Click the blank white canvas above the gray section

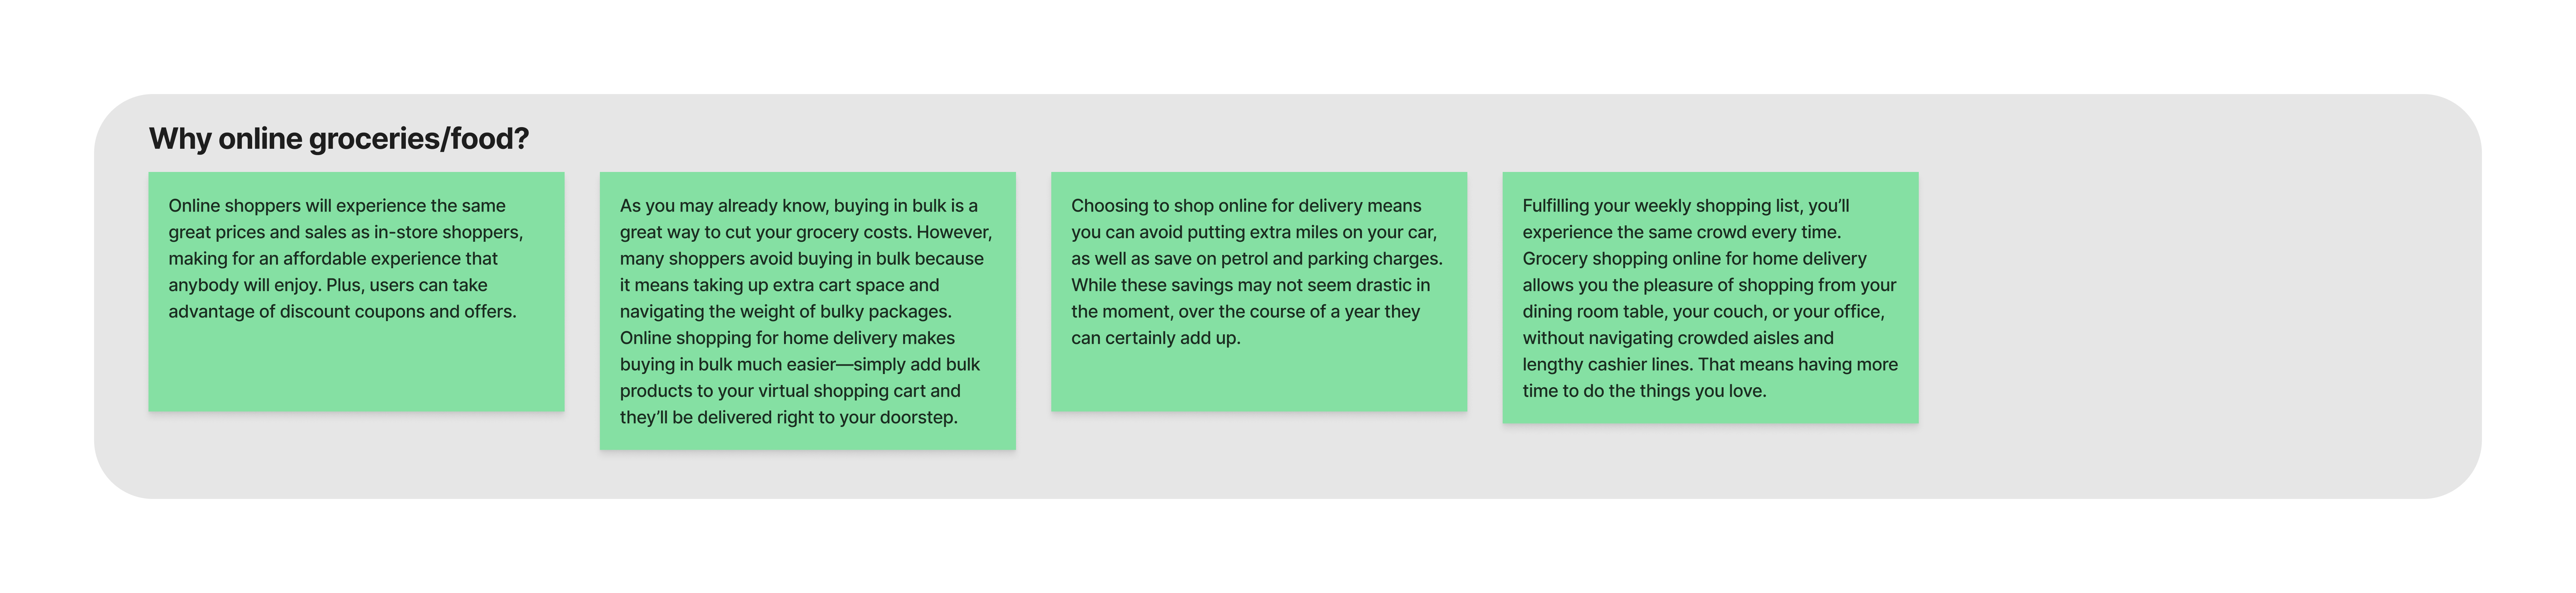point(1288,45)
